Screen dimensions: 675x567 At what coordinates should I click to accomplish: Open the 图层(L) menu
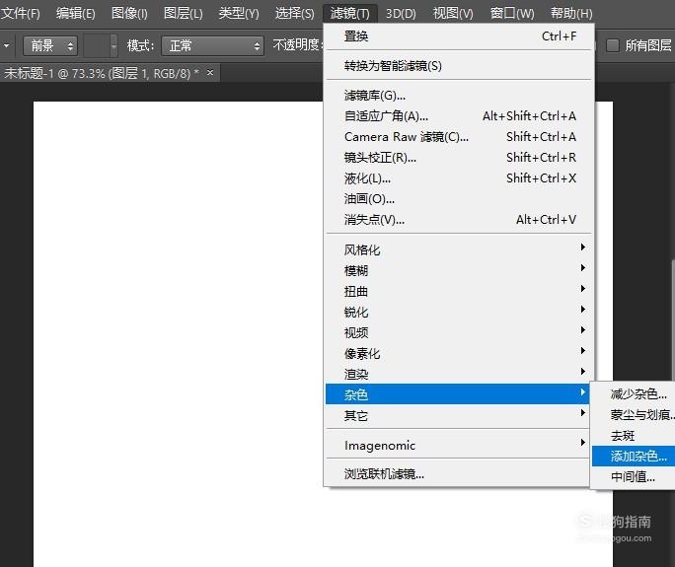pos(183,14)
